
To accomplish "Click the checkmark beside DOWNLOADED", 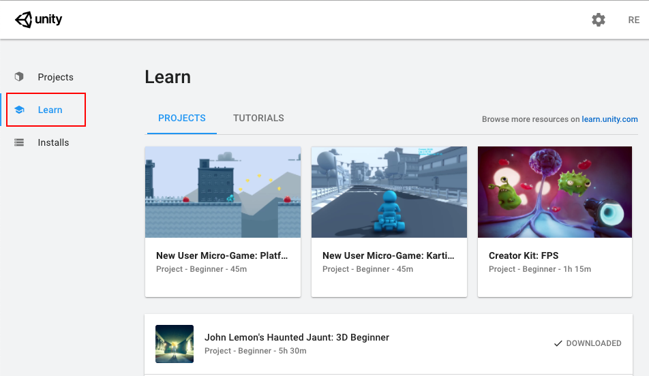I will tap(558, 343).
